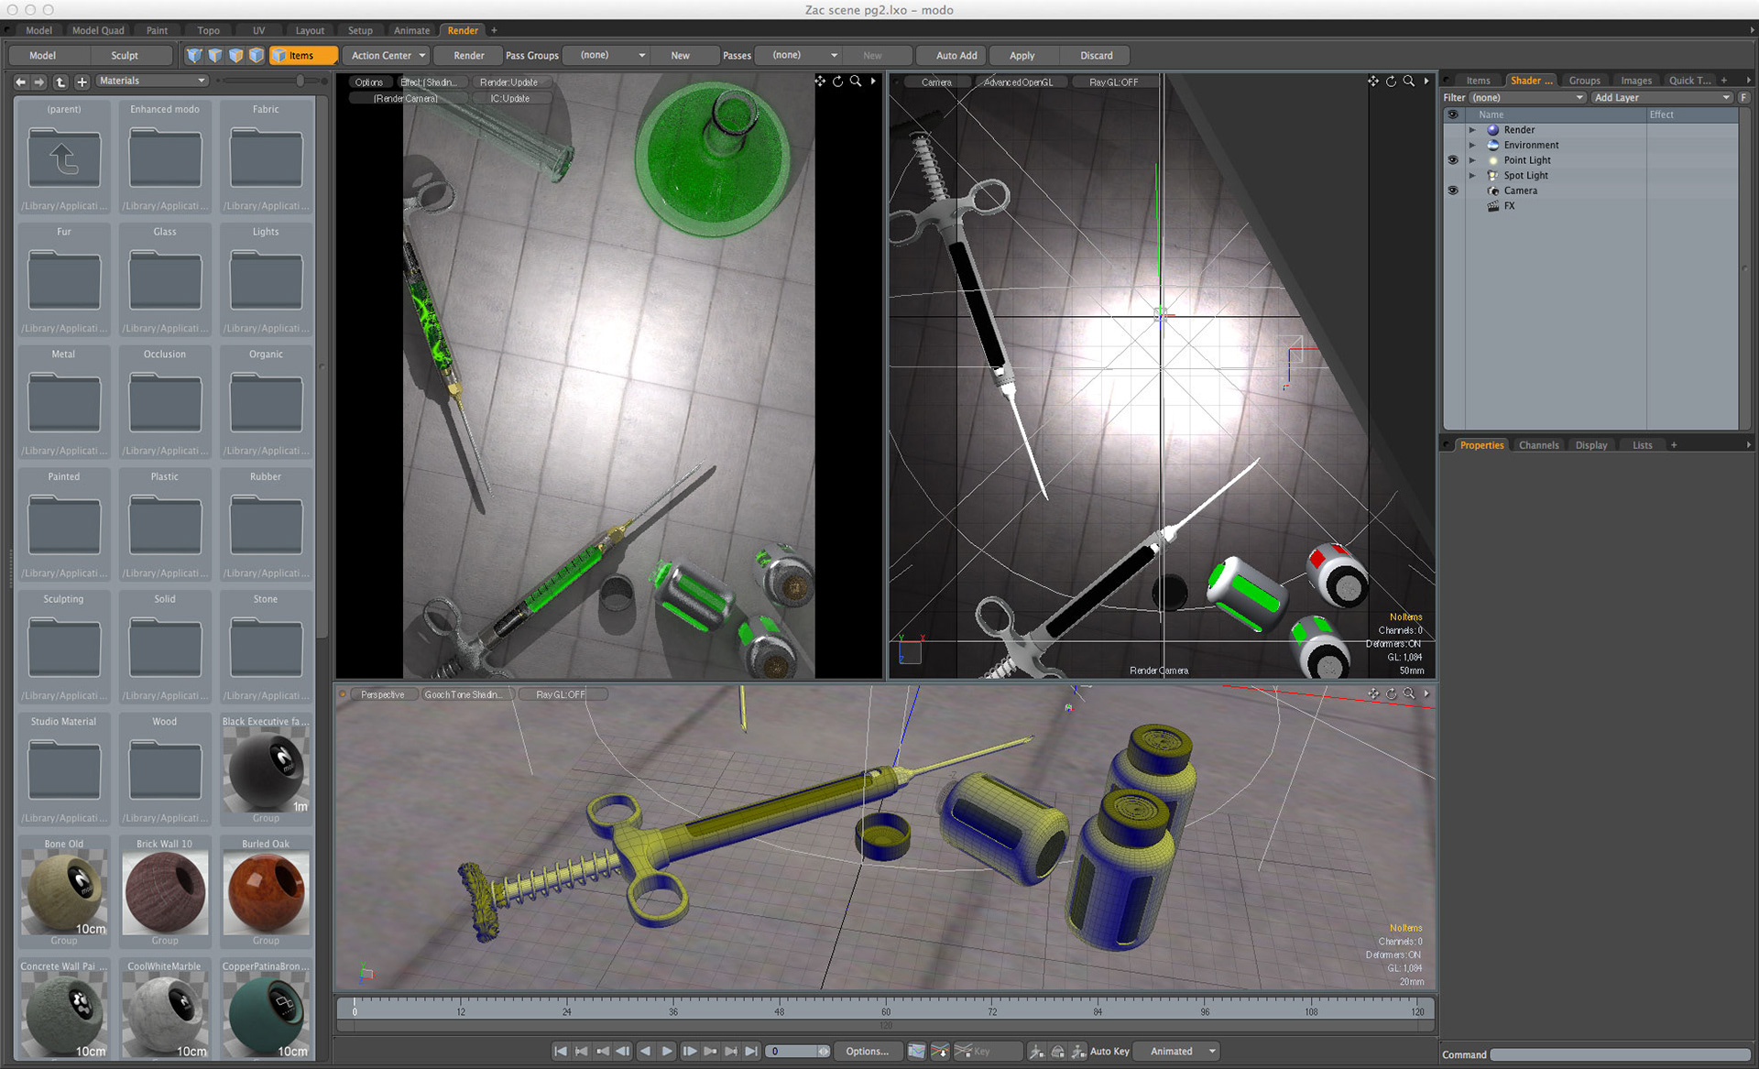Viewport: 1759px width, 1069px height.
Task: Go up one folder in preset browser
Action: [x=60, y=82]
